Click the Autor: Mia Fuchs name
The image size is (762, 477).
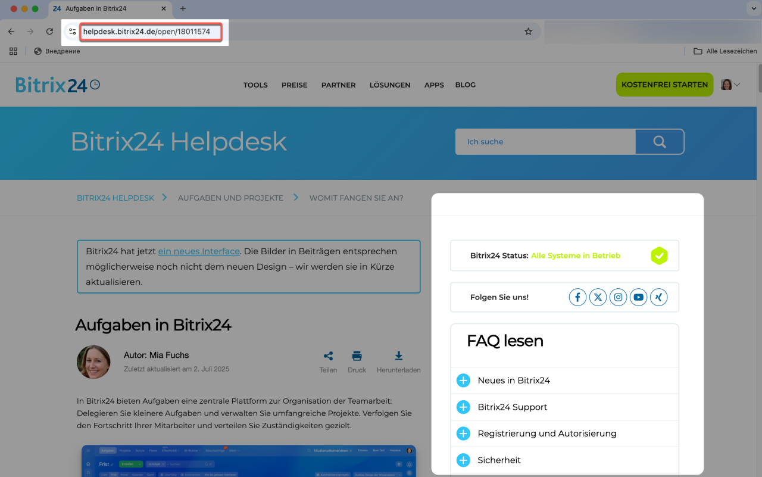[156, 355]
